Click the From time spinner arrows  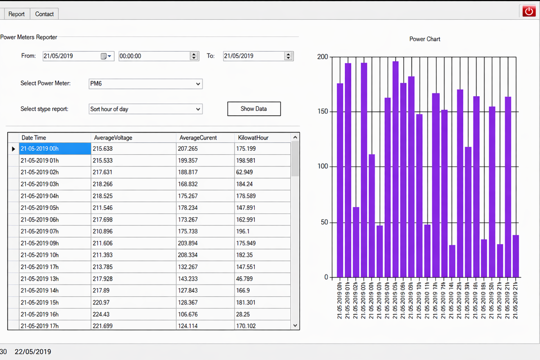click(x=193, y=56)
